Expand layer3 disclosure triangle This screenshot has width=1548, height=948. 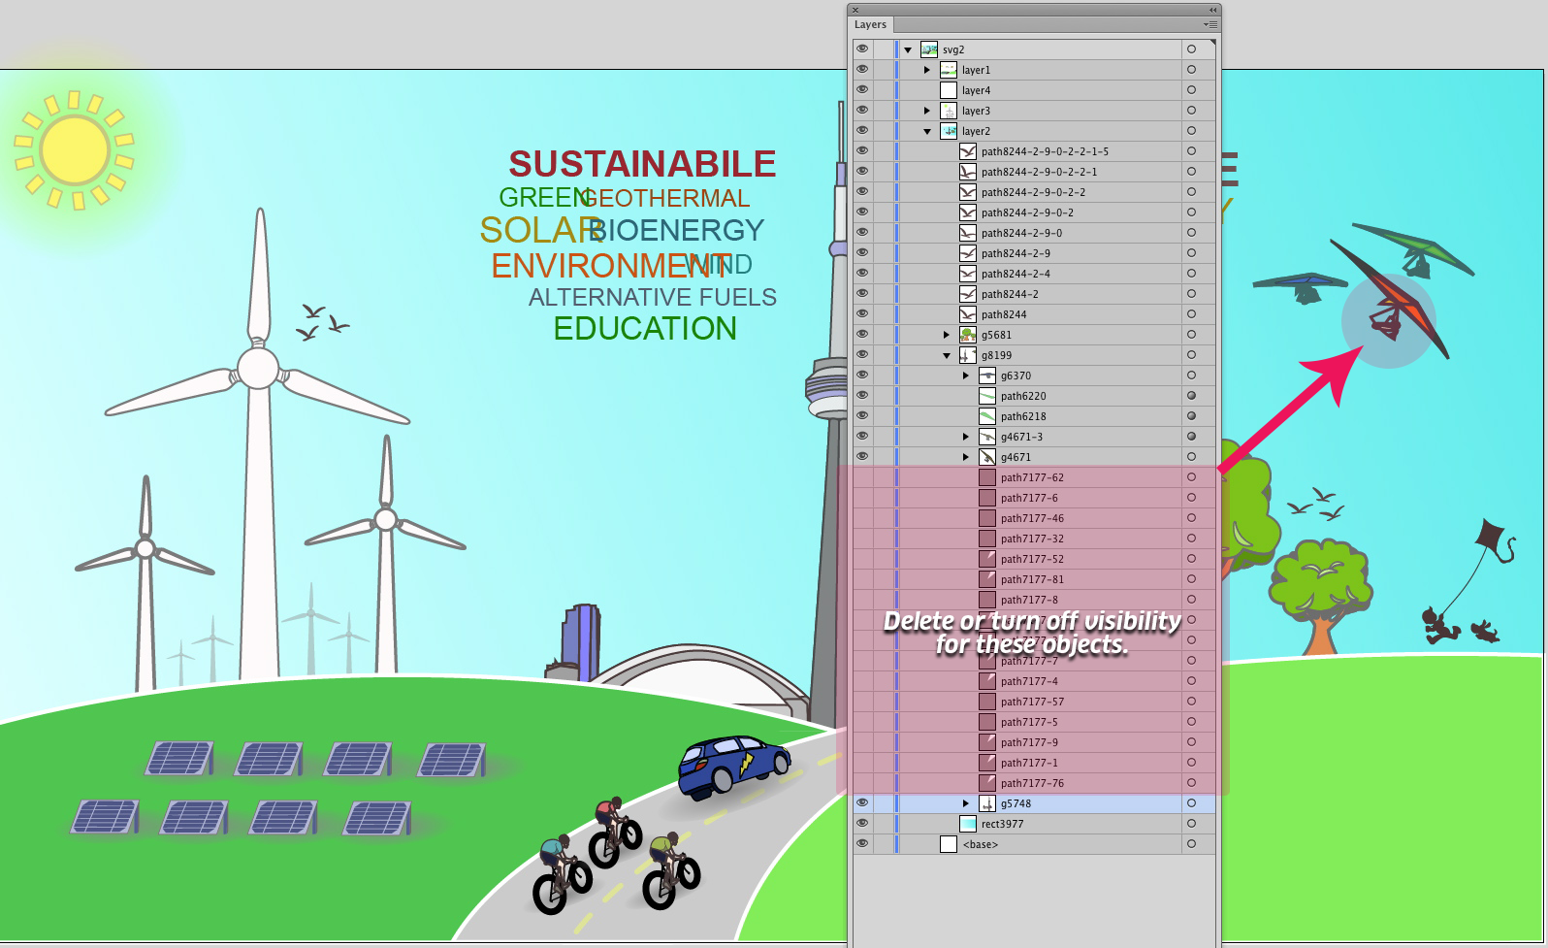[927, 111]
